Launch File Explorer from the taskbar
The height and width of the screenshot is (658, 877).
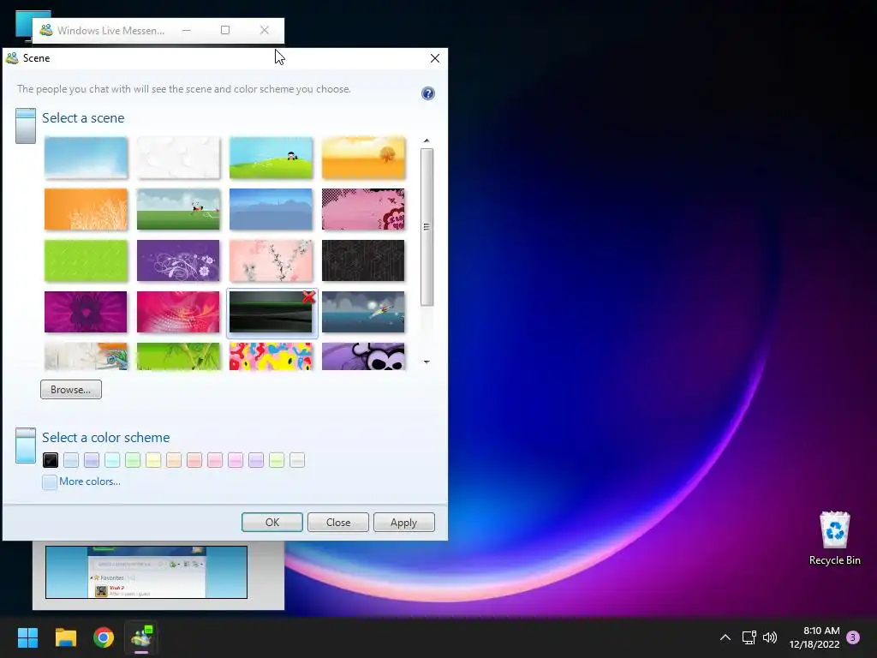pyautogui.click(x=65, y=637)
